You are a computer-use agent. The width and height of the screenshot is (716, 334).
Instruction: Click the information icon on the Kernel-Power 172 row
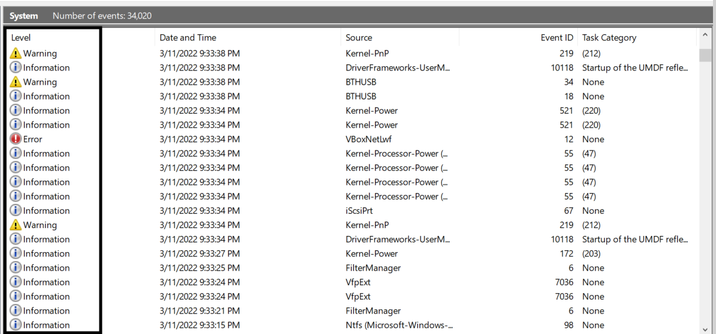tap(16, 253)
